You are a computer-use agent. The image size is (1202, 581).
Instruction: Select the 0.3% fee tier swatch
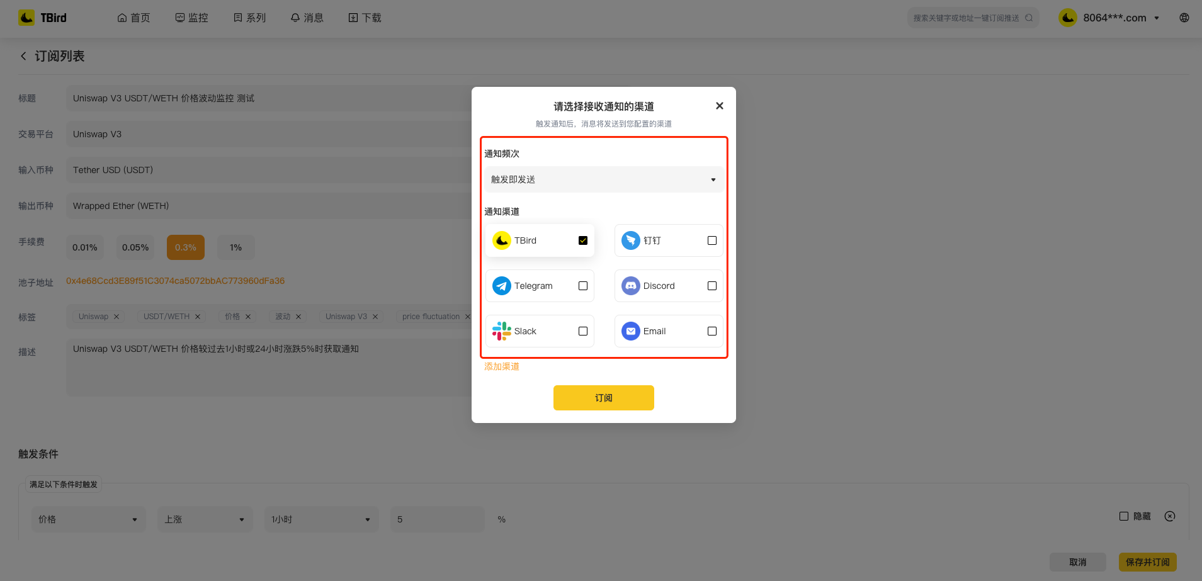tap(186, 247)
